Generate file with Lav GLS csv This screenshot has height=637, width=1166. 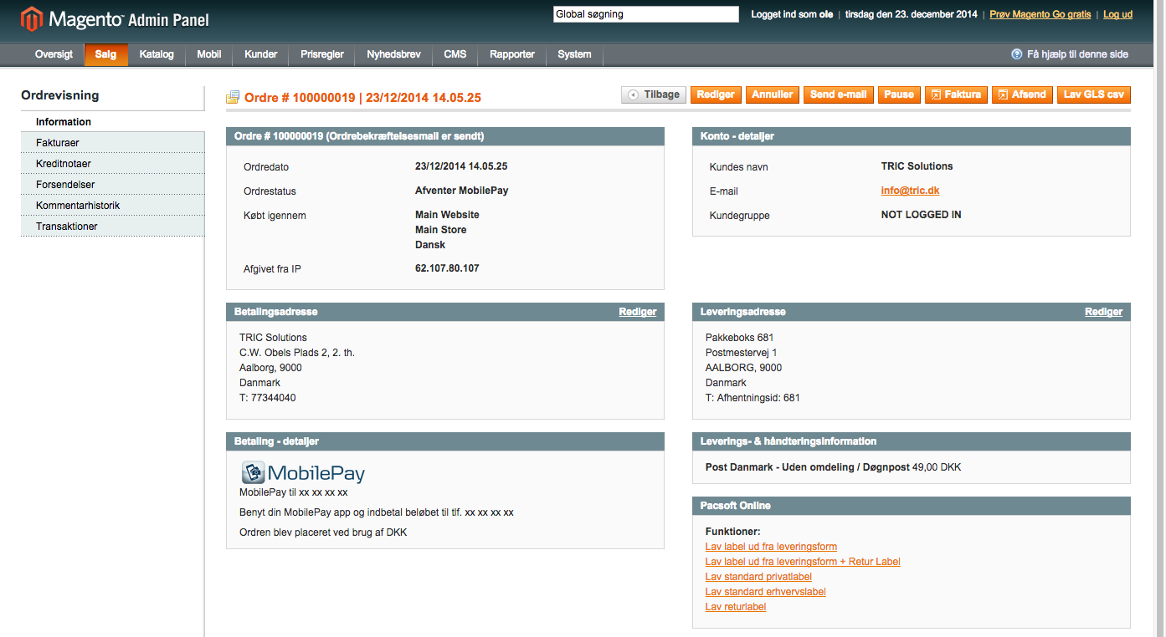coord(1093,95)
